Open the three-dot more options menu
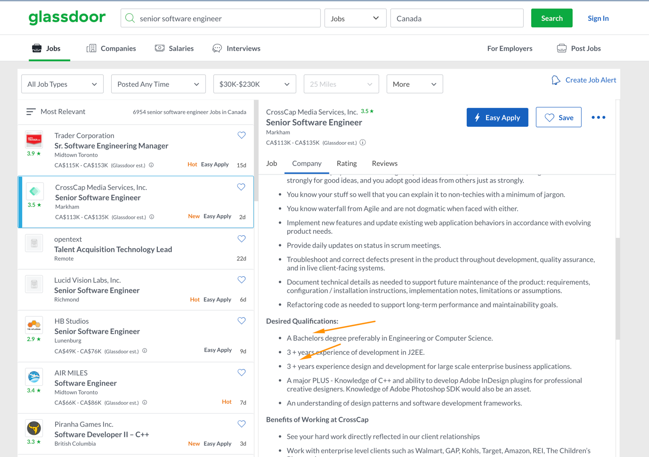Screen dimensions: 649x457 tap(599, 117)
